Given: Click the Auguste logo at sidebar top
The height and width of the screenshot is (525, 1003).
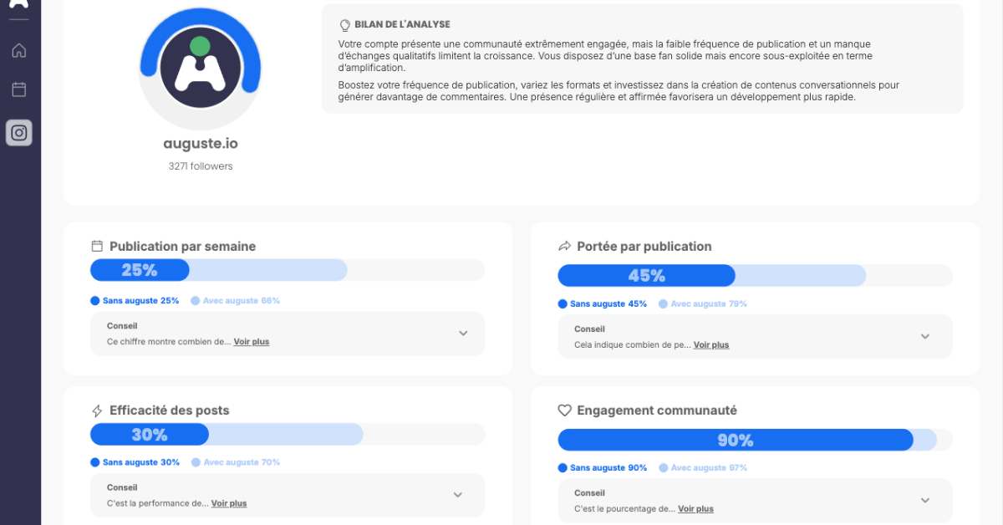Looking at the screenshot, I should (x=19, y=4).
